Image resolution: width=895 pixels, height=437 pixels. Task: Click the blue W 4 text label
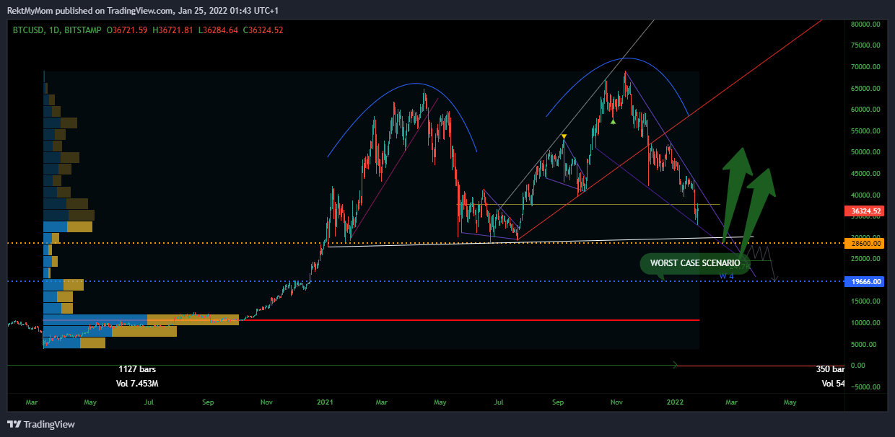(x=726, y=275)
